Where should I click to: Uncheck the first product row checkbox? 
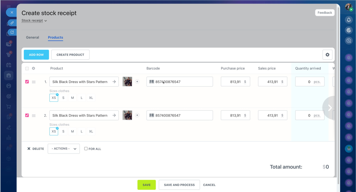[x=27, y=82]
